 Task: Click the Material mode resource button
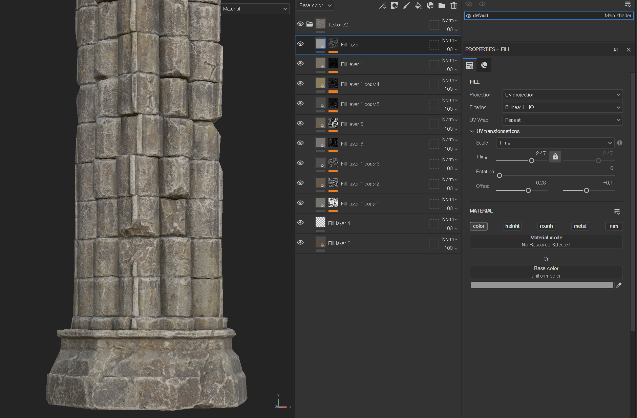point(546,241)
